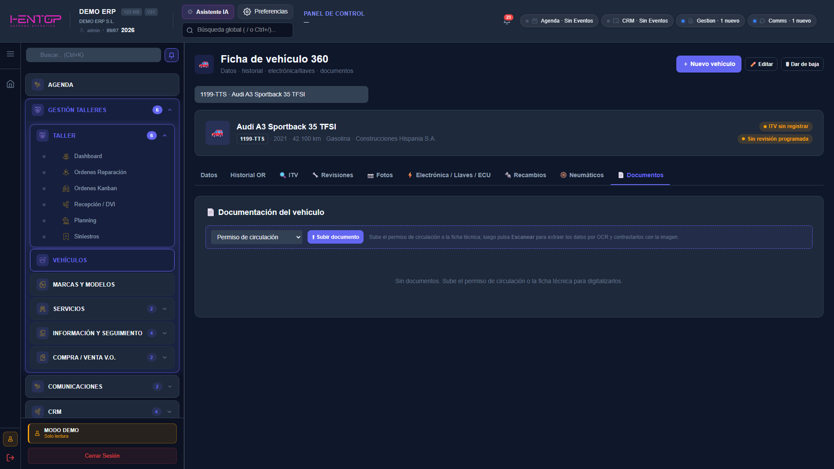The image size is (834, 469).
Task: Click the Editar button
Action: [x=761, y=64]
